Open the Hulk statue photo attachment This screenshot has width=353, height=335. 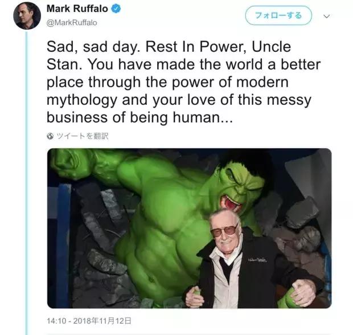[x=190, y=228]
